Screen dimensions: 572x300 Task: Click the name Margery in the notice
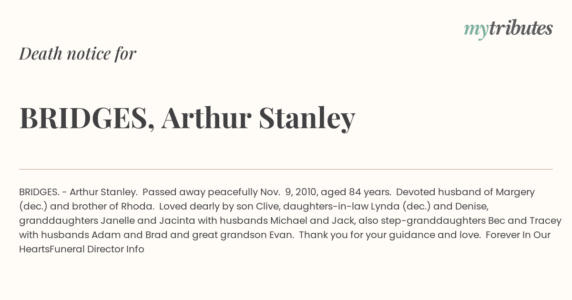[515, 192]
